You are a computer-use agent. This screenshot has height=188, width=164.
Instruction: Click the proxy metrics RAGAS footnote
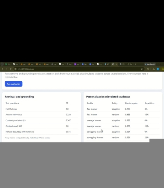(27, 138)
